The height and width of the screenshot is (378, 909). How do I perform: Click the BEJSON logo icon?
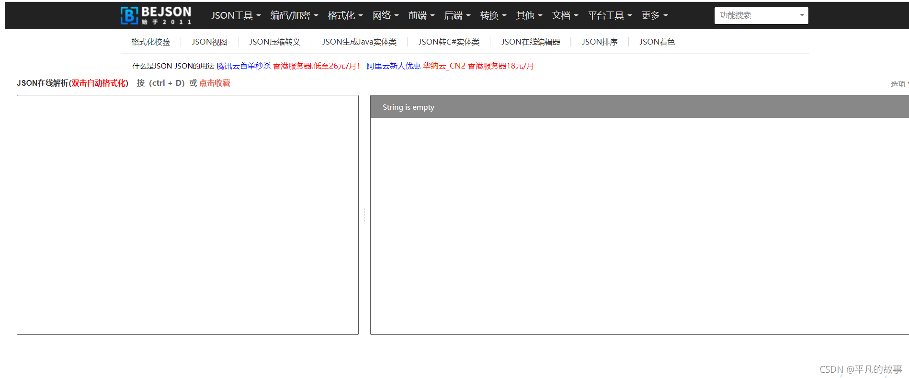click(156, 15)
